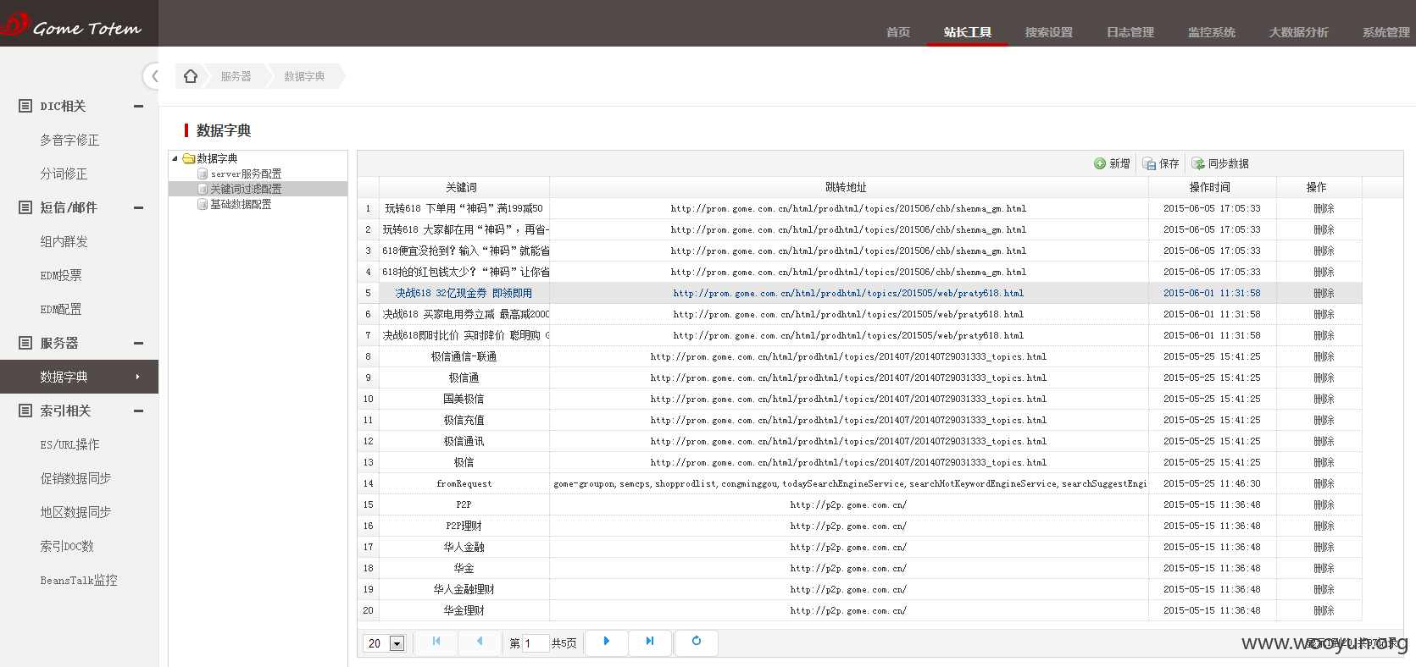Click the 极信充值 keyword cell
This screenshot has width=1416, height=667.
click(x=464, y=420)
